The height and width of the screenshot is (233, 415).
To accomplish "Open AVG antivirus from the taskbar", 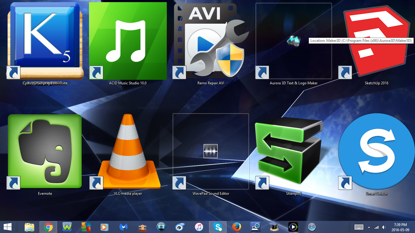I will 86,227.
